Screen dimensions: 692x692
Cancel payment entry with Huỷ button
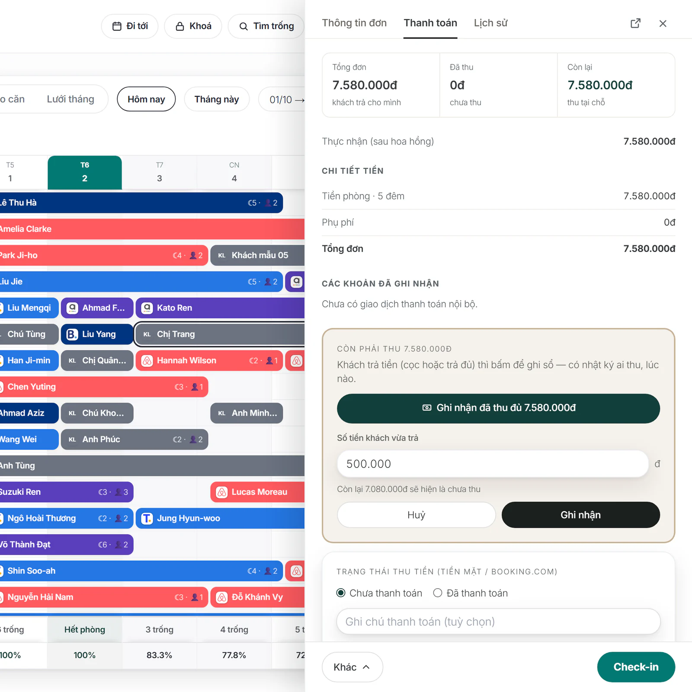pos(416,515)
